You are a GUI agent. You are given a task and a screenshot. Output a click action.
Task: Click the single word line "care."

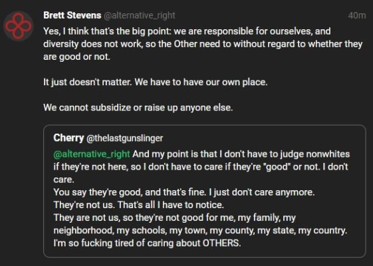point(64,180)
